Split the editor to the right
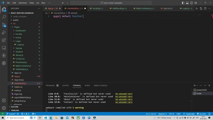213x120 pixels. (205, 8)
